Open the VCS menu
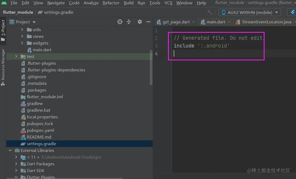Viewport: 296px width, 179px height. pyautogui.click(x=168, y=3)
